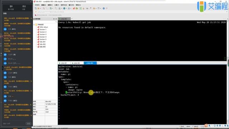This screenshot has height=129, width=229.
Task: Click the orange folder toolbar icon
Action: tap(94, 8)
